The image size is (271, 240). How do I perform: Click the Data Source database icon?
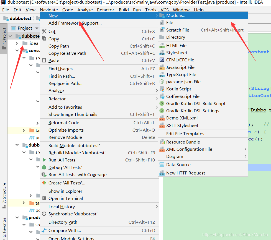point(162,165)
